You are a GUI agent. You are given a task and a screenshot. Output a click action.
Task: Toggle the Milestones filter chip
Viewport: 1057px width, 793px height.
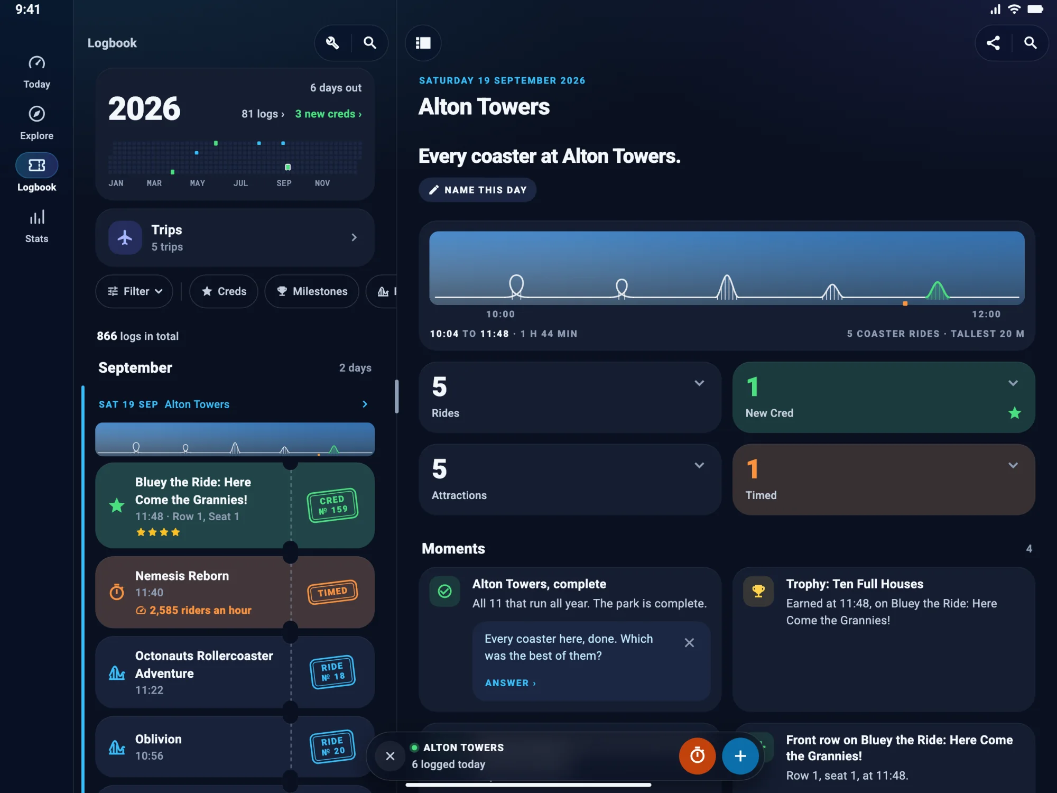[312, 291]
